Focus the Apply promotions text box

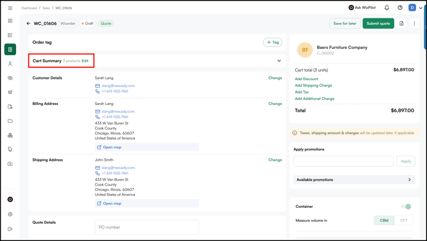344,161
